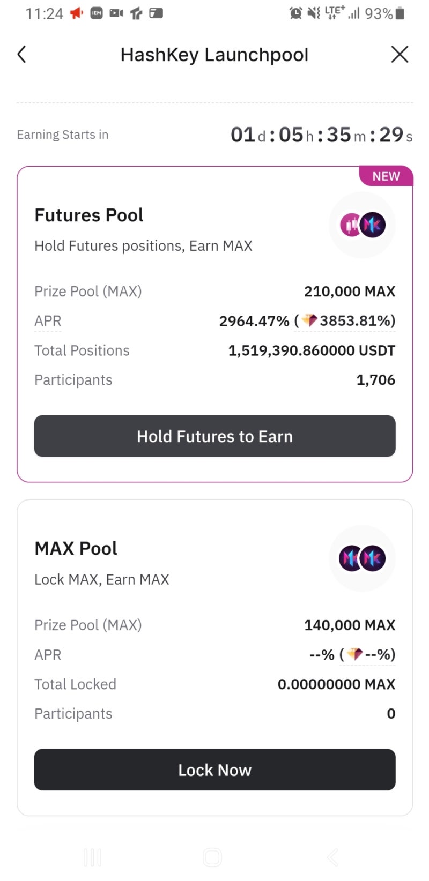
Task: Tap the Futures Pool title
Action: [89, 215]
